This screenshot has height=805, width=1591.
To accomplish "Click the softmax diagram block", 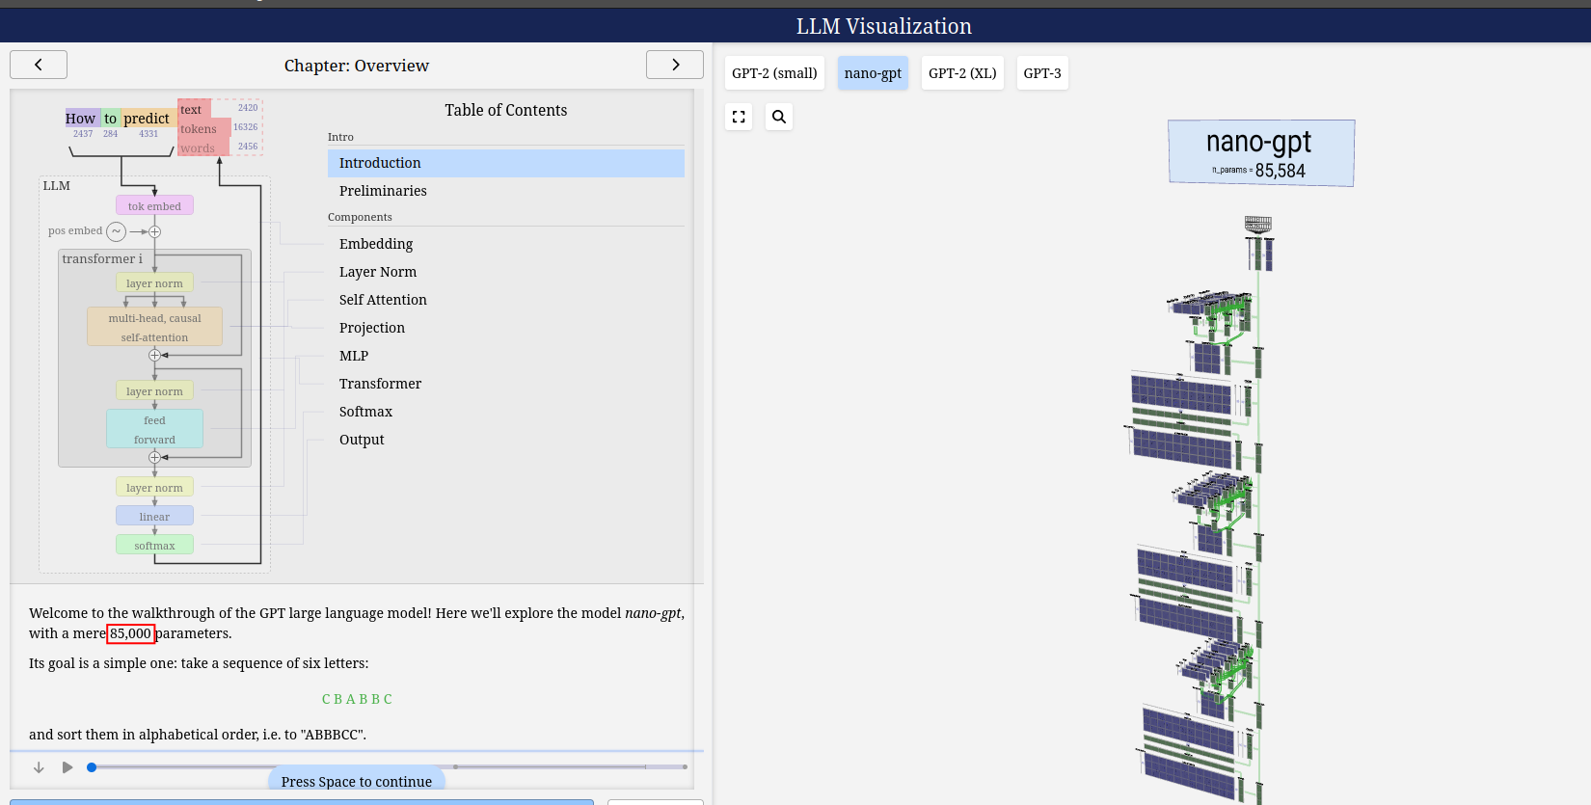I will click(154, 545).
